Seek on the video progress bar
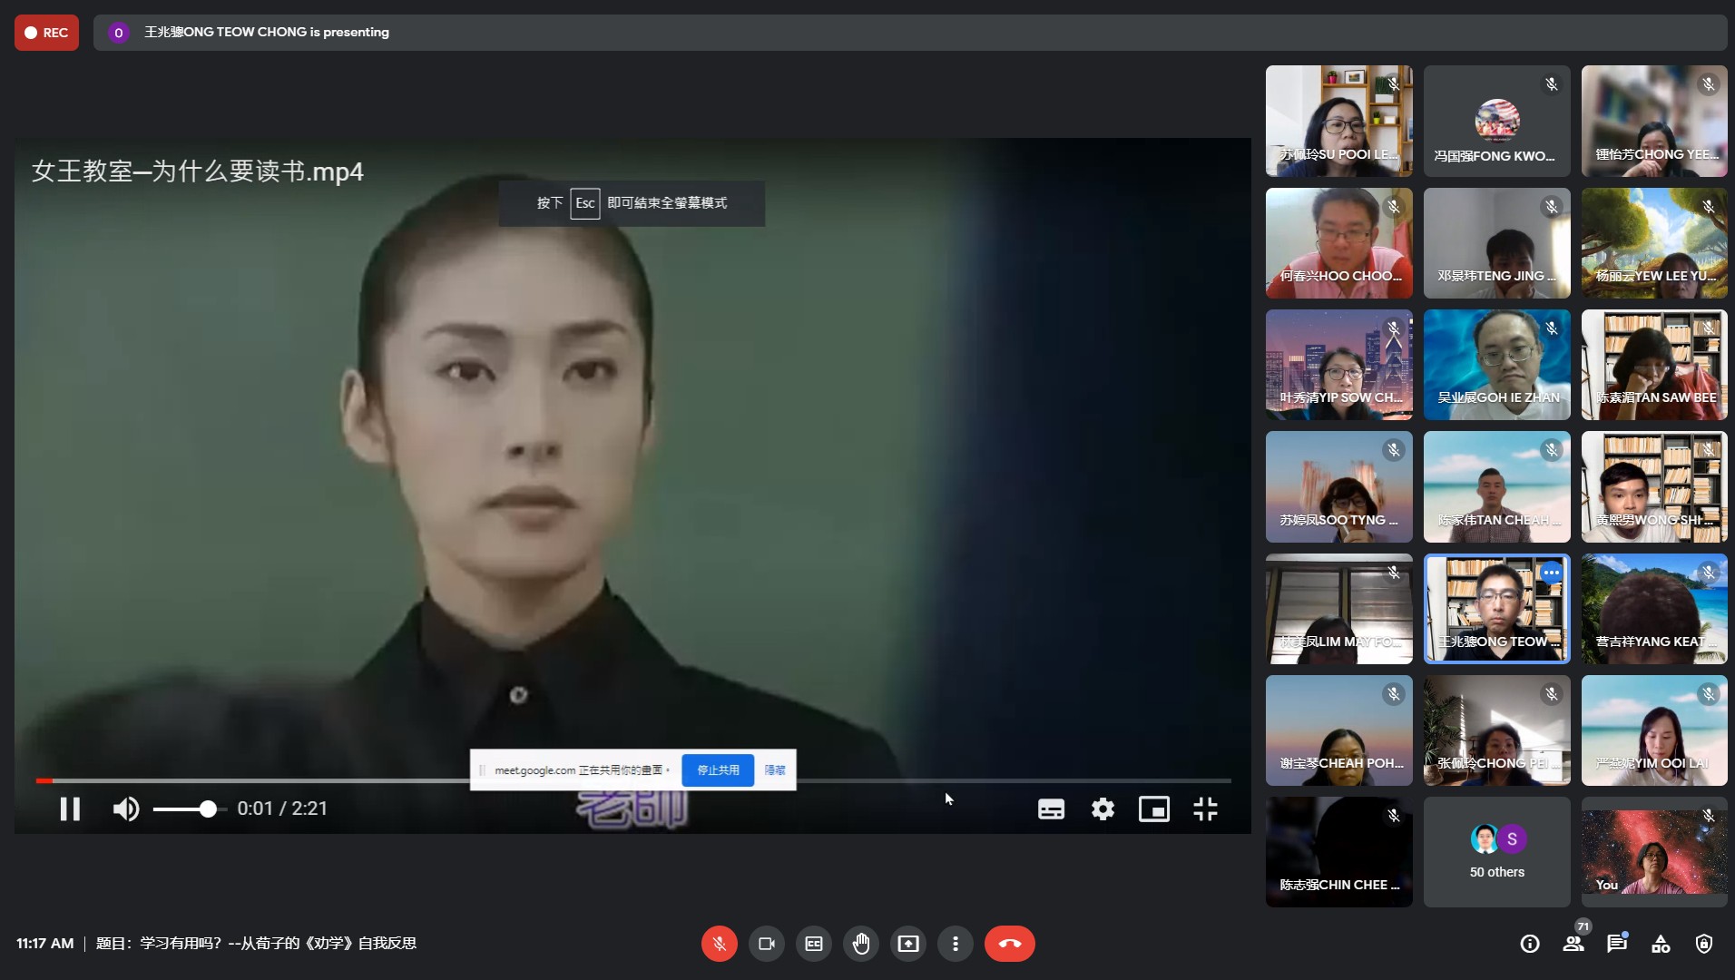This screenshot has height=980, width=1735. (633, 780)
